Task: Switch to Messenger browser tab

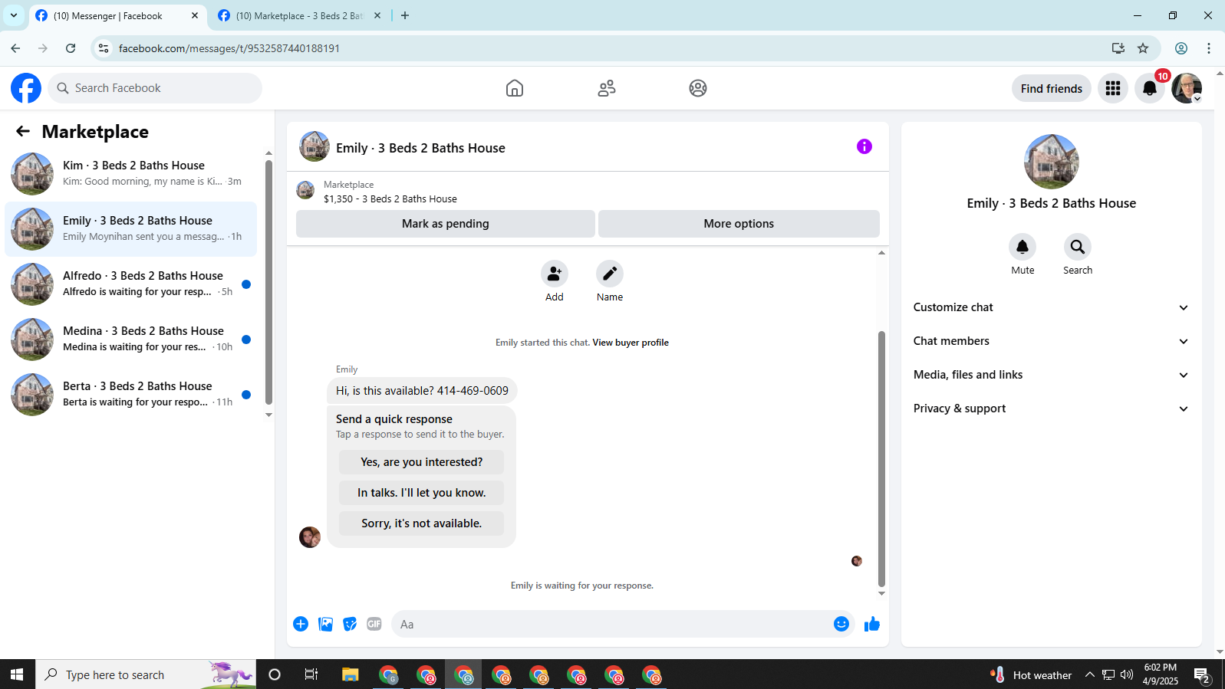Action: pyautogui.click(x=118, y=15)
